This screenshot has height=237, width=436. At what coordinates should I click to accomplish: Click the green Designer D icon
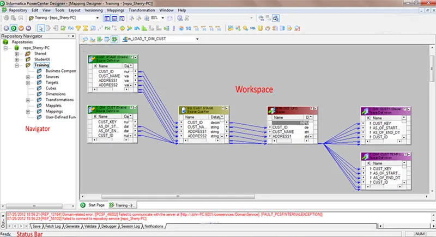pyautogui.click(x=14, y=28)
